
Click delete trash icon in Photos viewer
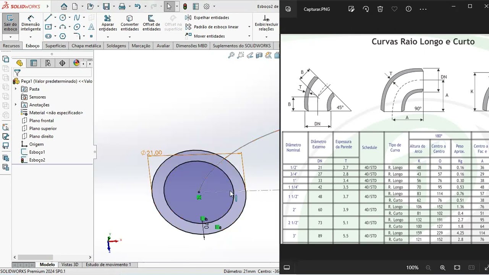(x=380, y=9)
